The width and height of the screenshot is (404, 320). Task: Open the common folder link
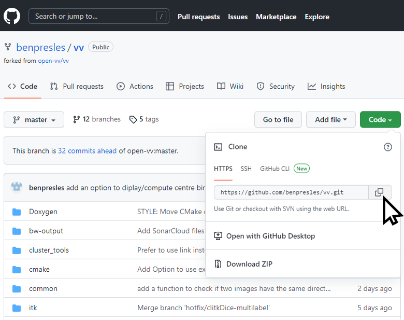pos(44,289)
